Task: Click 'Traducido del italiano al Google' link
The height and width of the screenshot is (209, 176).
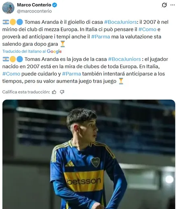Action: (x=32, y=51)
